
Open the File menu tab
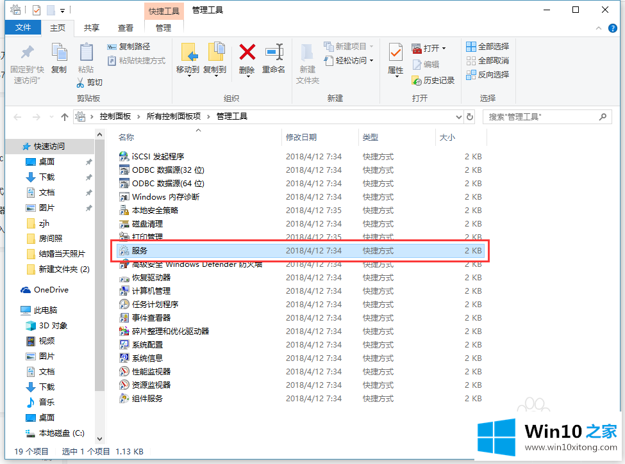pyautogui.click(x=23, y=28)
